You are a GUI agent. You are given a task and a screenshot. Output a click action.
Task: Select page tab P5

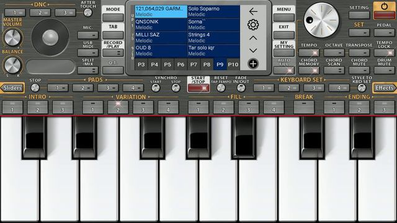pos(167,64)
